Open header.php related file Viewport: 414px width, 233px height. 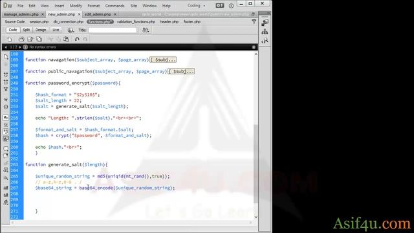[x=169, y=21]
